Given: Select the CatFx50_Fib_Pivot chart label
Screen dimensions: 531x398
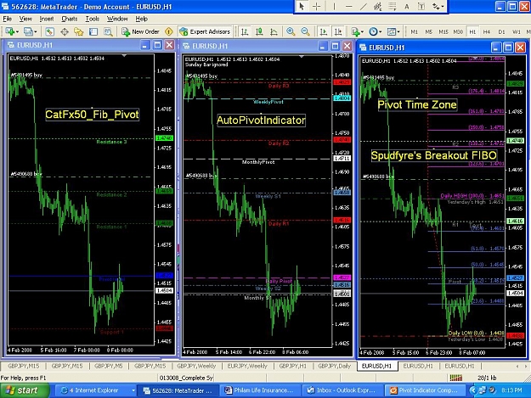Looking at the screenshot, I should 92,115.
